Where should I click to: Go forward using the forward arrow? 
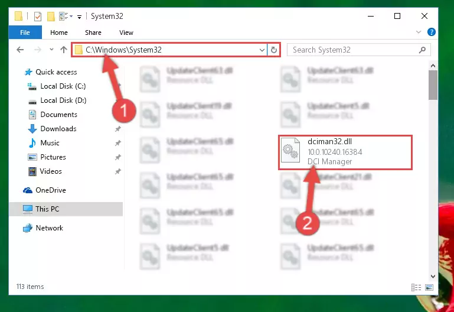point(37,50)
